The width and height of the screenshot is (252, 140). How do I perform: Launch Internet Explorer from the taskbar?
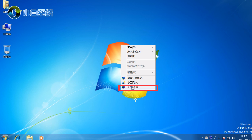tap(17, 138)
